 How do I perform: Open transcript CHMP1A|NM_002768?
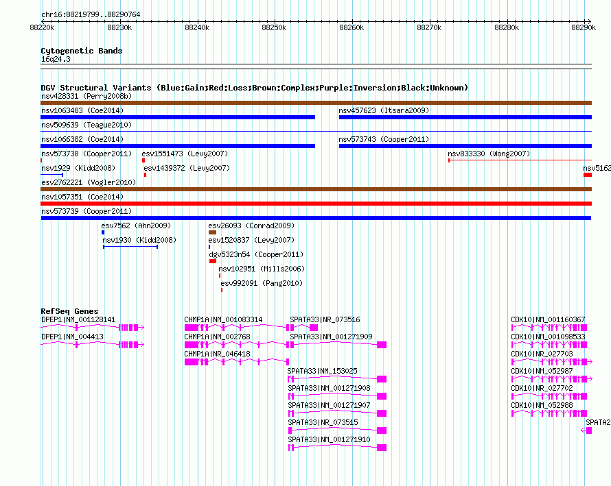point(217,337)
